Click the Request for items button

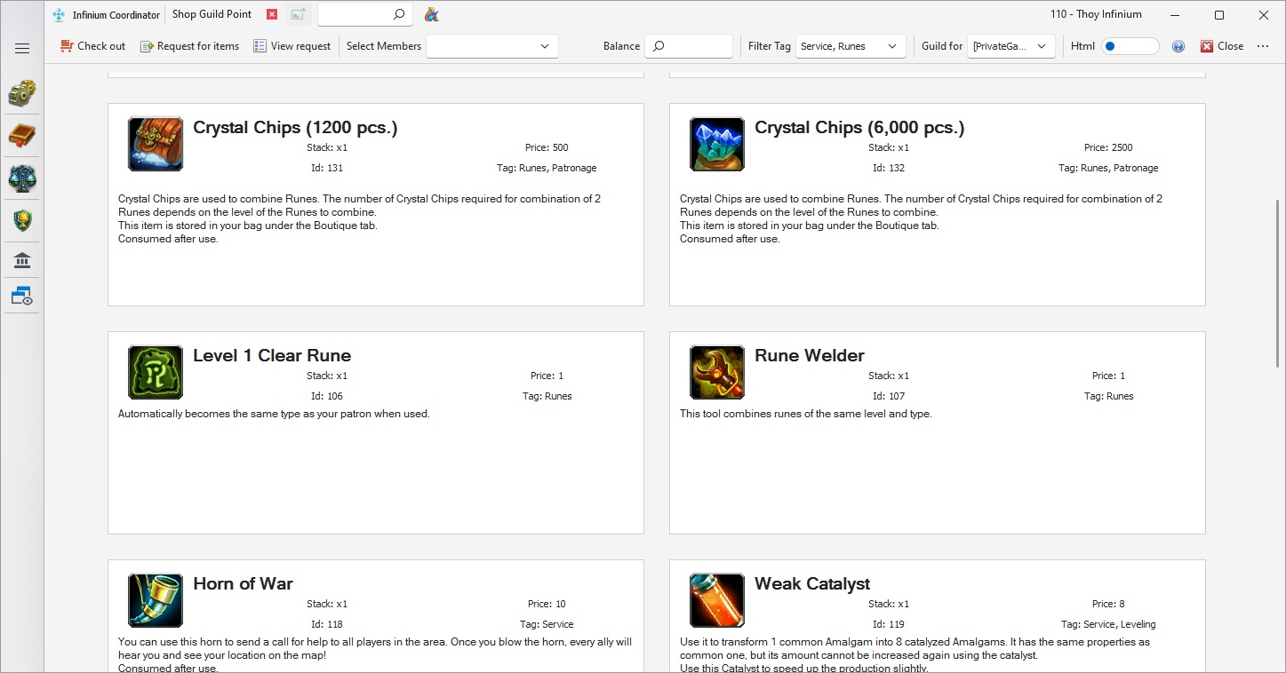click(x=189, y=46)
